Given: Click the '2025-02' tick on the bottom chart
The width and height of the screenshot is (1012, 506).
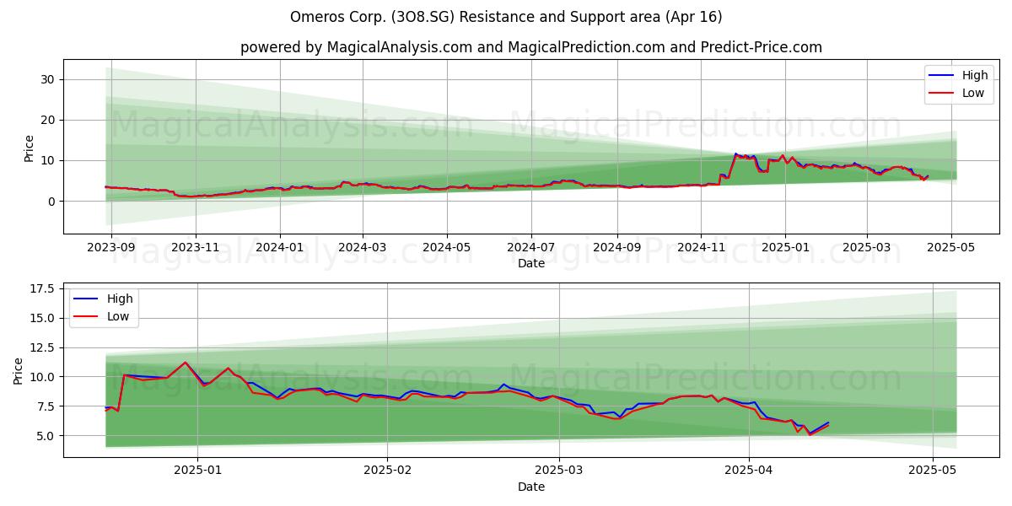Looking at the screenshot, I should (x=387, y=471).
